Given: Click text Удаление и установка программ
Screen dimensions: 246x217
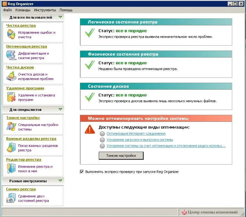Looking at the screenshot, I should click(x=37, y=97).
